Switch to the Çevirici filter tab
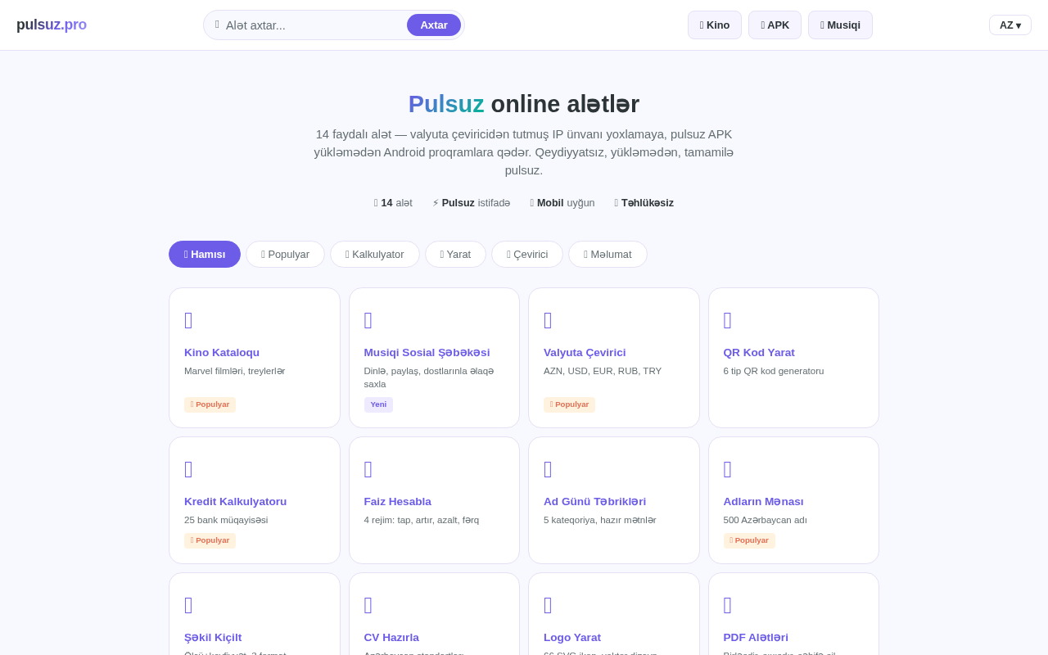This screenshot has width=1048, height=655. (x=527, y=255)
